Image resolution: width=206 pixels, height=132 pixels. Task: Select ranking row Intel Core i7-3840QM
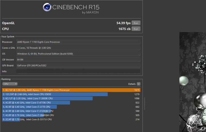71,115
